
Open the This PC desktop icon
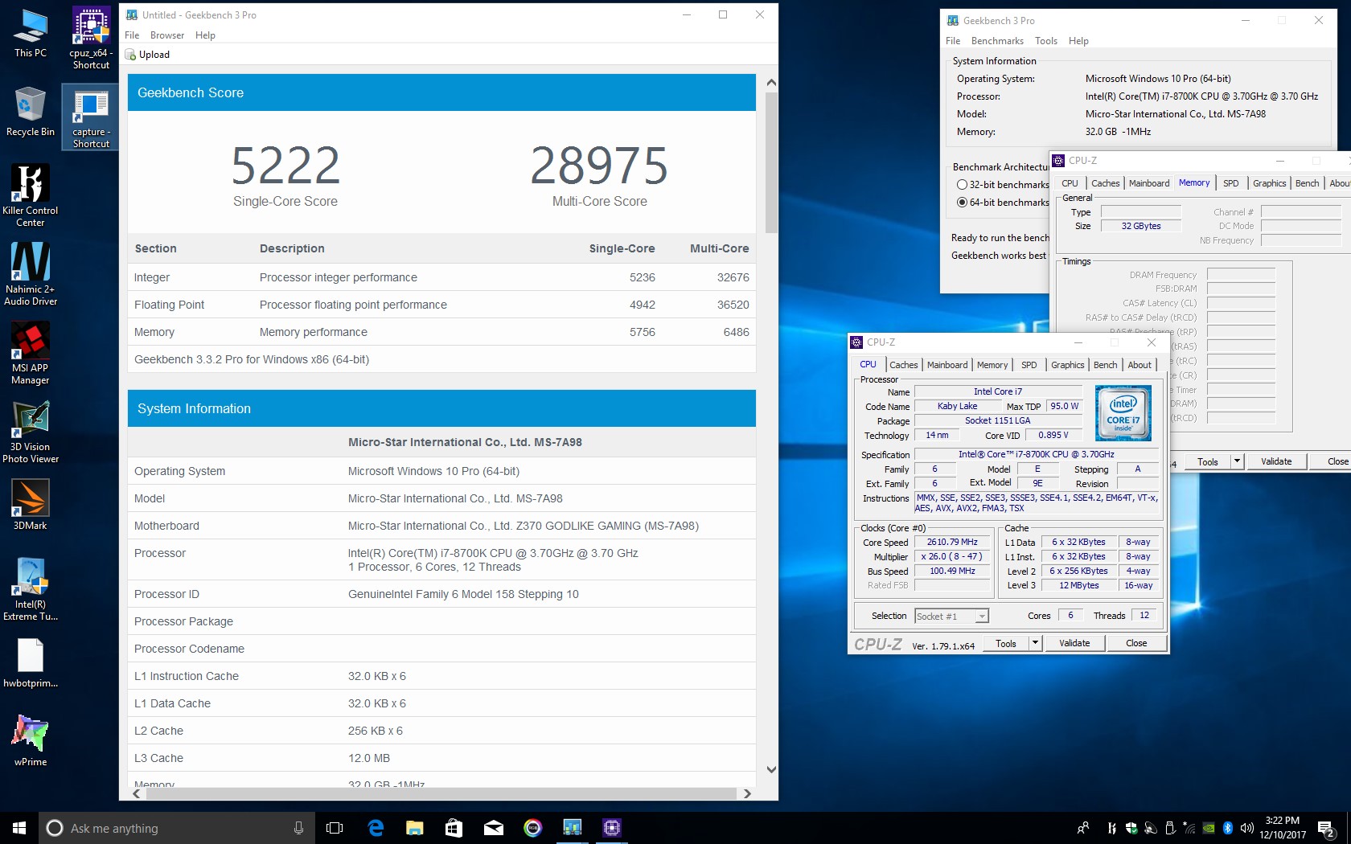point(31,34)
